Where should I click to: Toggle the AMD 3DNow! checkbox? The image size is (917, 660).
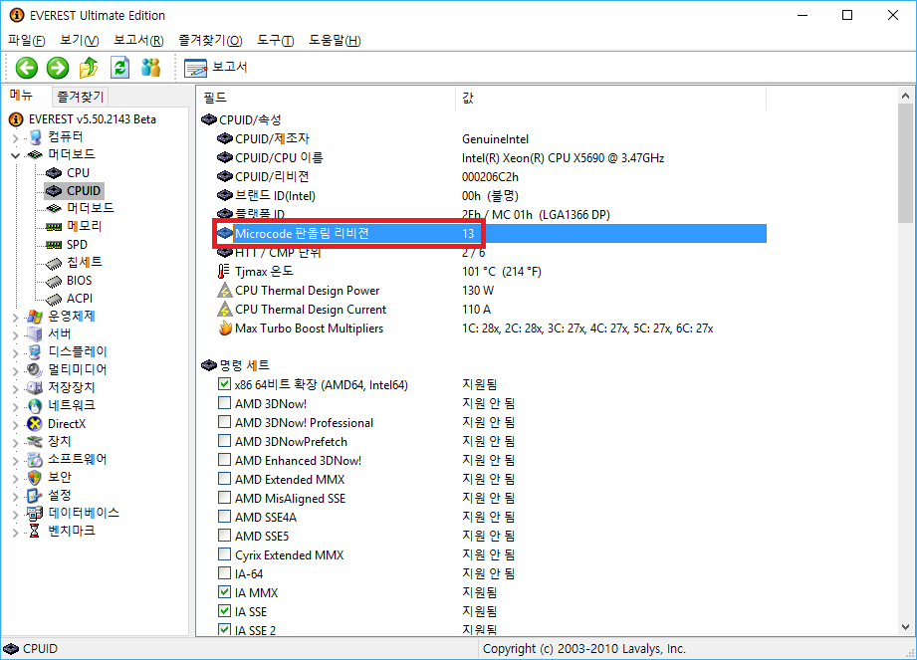[x=224, y=403]
